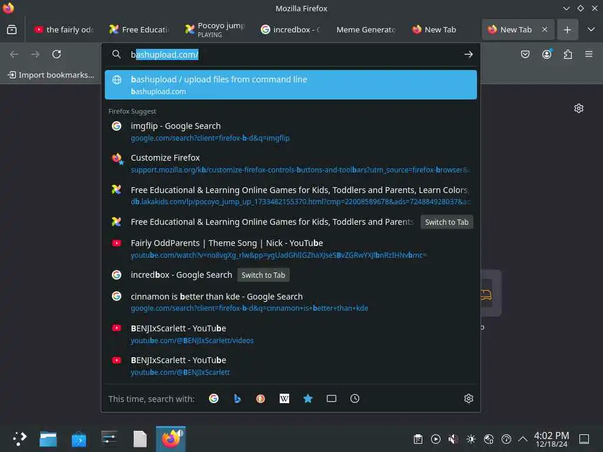Open Firefox View tab overview icon
This screenshot has height=452, width=603.
click(12, 29)
